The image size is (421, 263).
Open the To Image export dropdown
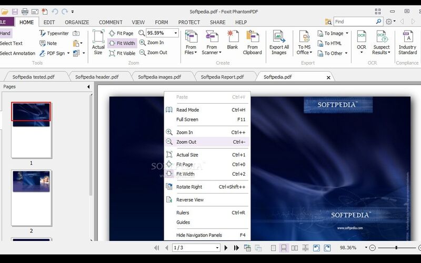click(x=333, y=33)
